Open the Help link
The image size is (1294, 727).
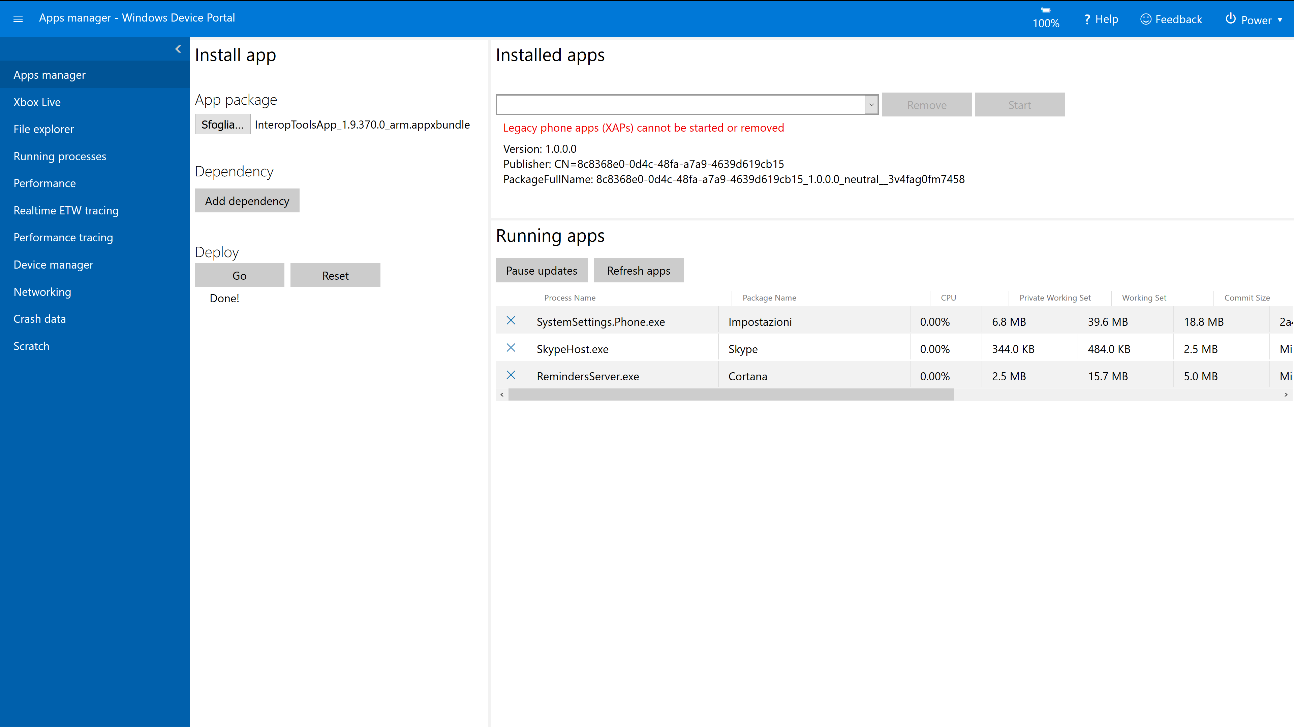click(x=1101, y=19)
